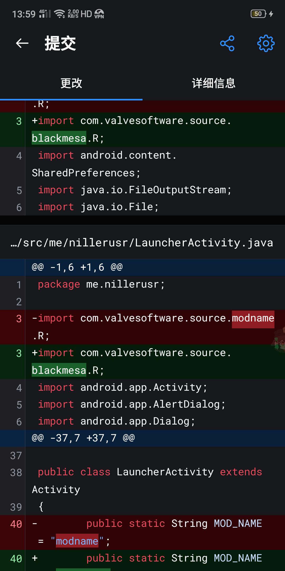
Task: Tap highlighted 'blackmesa' under LauncherActivity.java
Action: coord(59,370)
